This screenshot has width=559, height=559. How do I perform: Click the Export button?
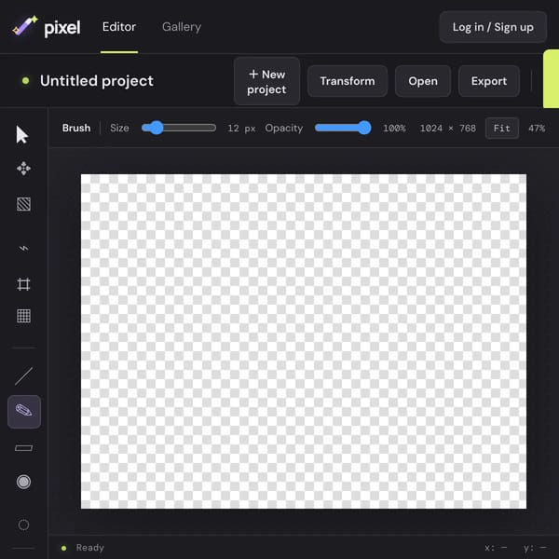point(489,81)
